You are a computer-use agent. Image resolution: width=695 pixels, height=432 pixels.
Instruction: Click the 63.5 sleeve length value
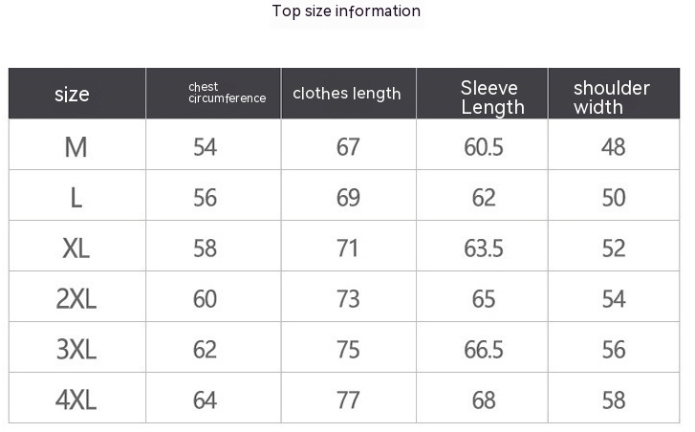[484, 248]
